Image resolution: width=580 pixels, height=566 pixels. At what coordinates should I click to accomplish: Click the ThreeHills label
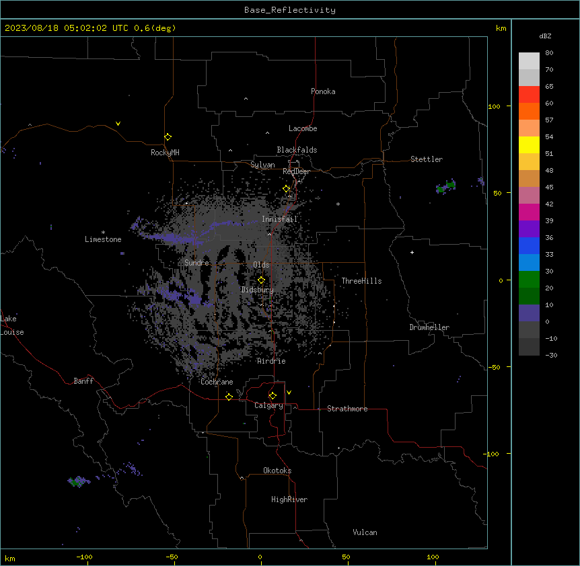(361, 281)
